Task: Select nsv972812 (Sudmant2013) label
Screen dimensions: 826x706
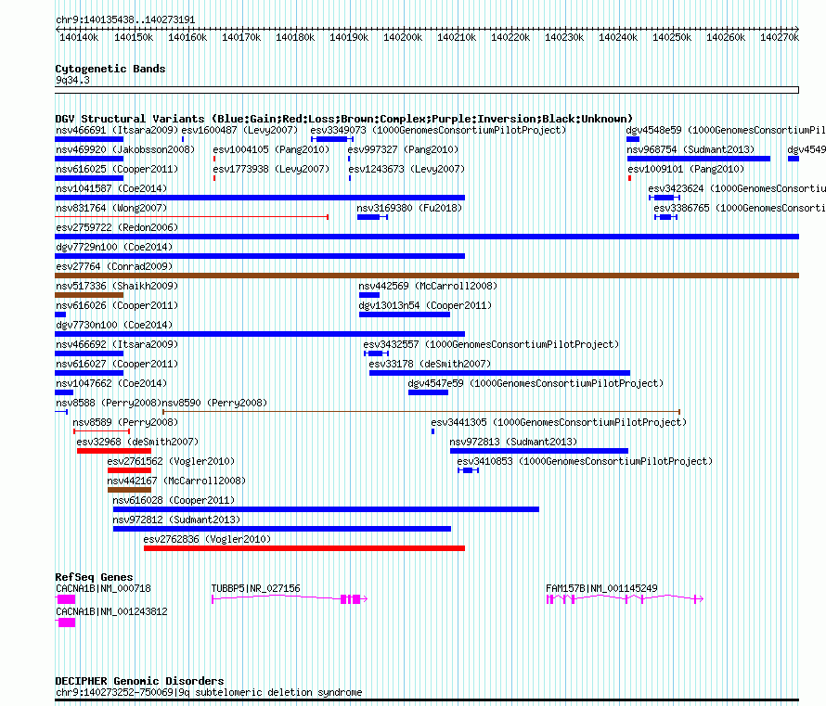Action: click(176, 520)
